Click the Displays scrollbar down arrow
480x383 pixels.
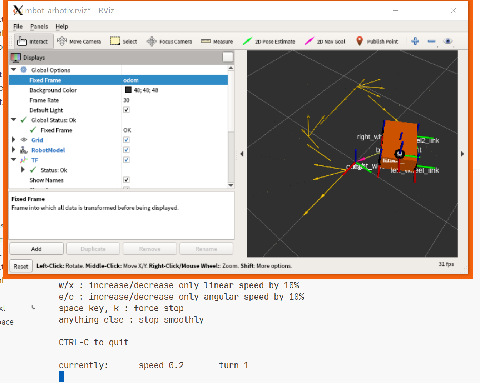click(231, 185)
